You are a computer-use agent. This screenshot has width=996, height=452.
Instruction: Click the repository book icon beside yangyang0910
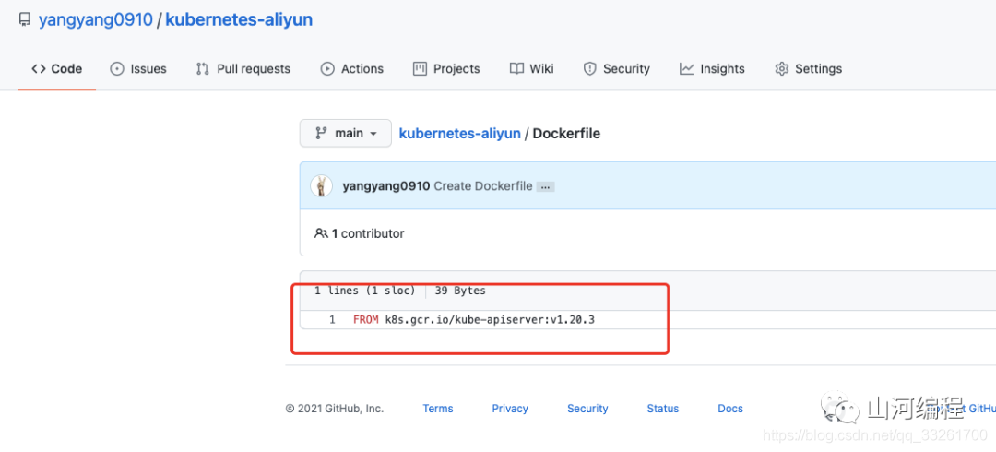(24, 20)
